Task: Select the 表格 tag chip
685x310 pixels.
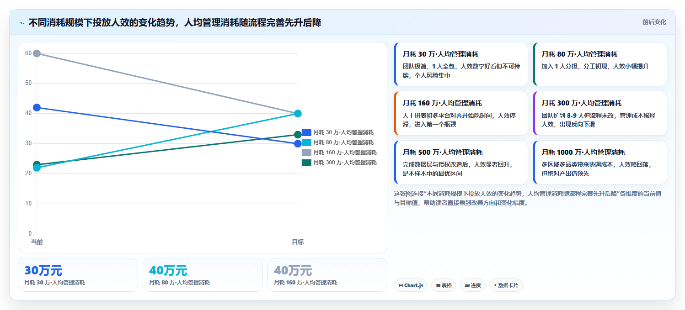Action: [444, 285]
